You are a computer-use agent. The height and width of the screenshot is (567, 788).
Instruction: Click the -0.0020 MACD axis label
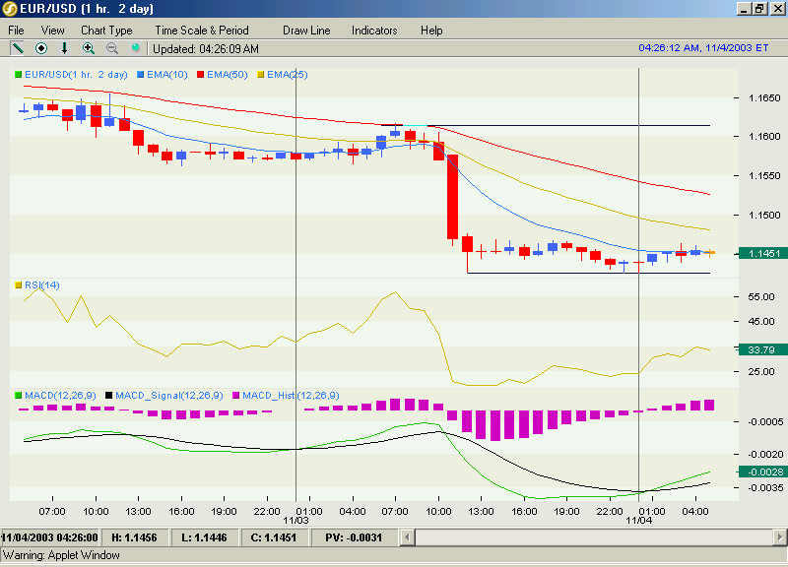pos(765,455)
